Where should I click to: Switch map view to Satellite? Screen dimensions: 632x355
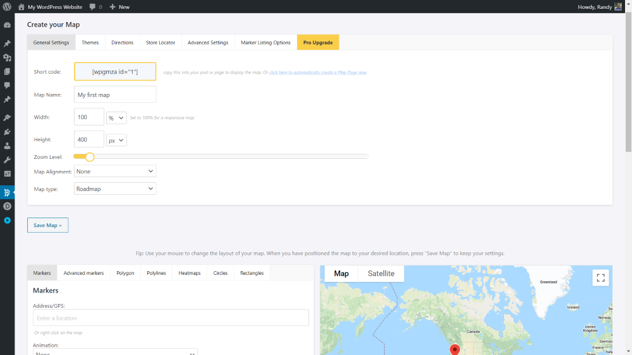coord(381,274)
